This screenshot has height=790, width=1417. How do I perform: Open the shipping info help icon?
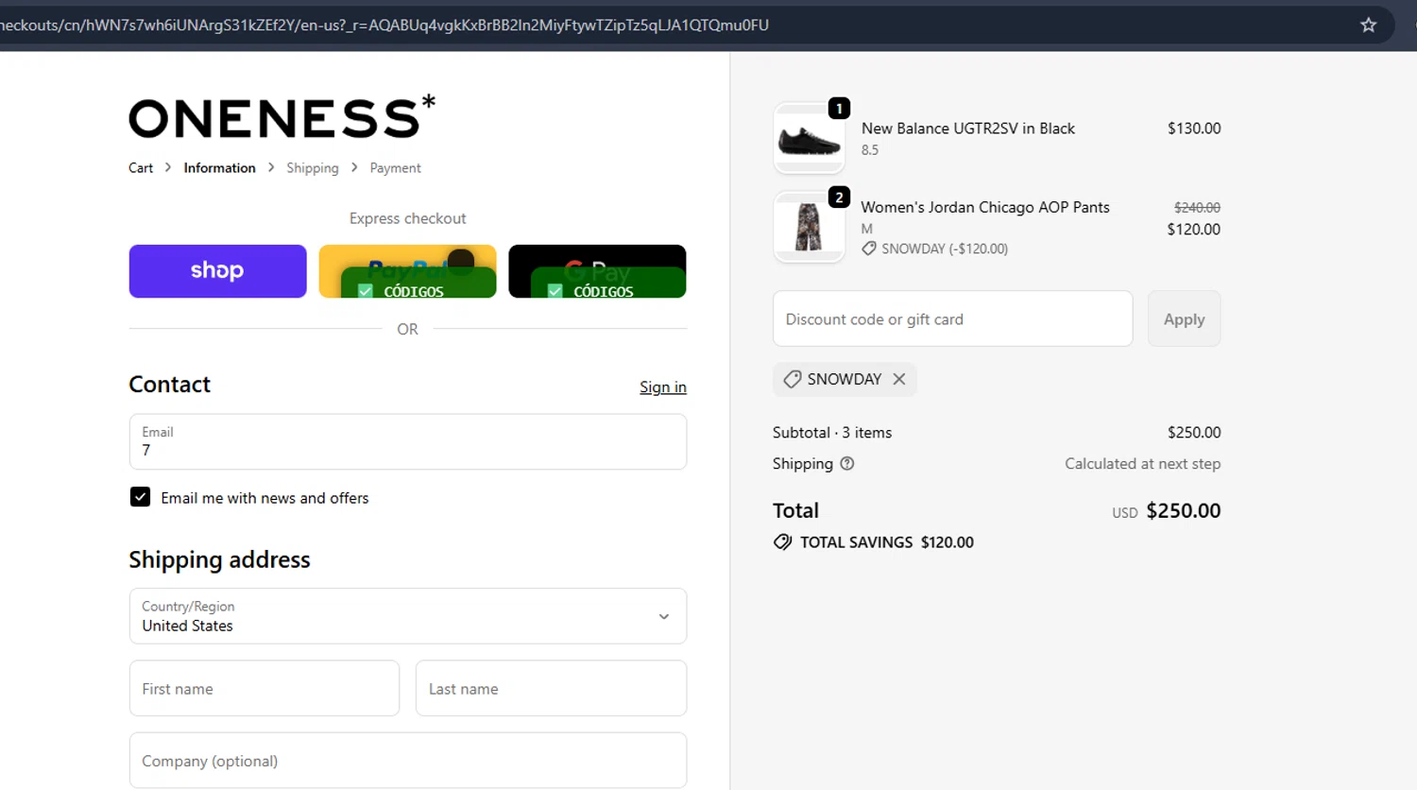[x=847, y=464]
